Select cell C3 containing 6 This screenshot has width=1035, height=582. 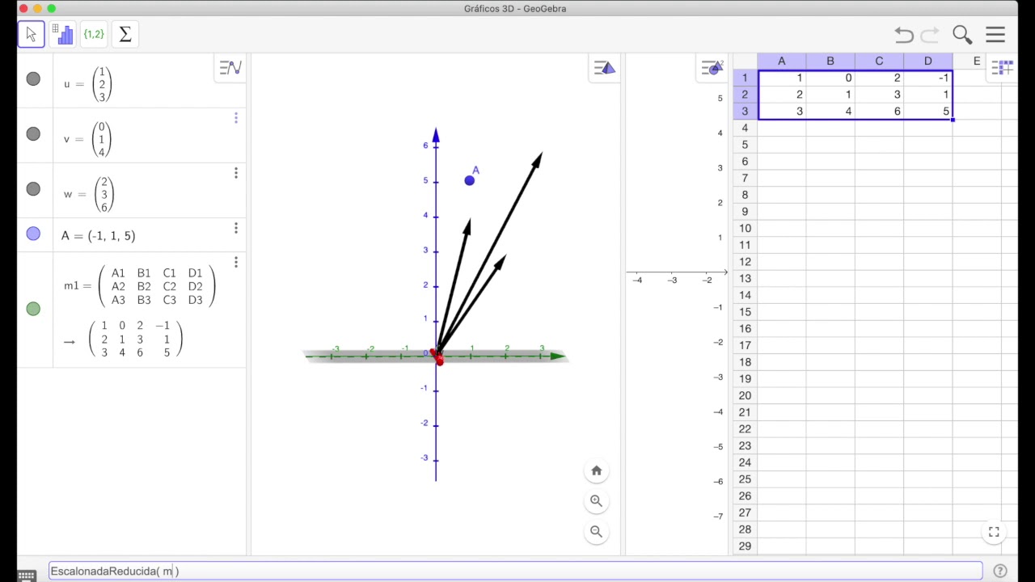point(879,112)
